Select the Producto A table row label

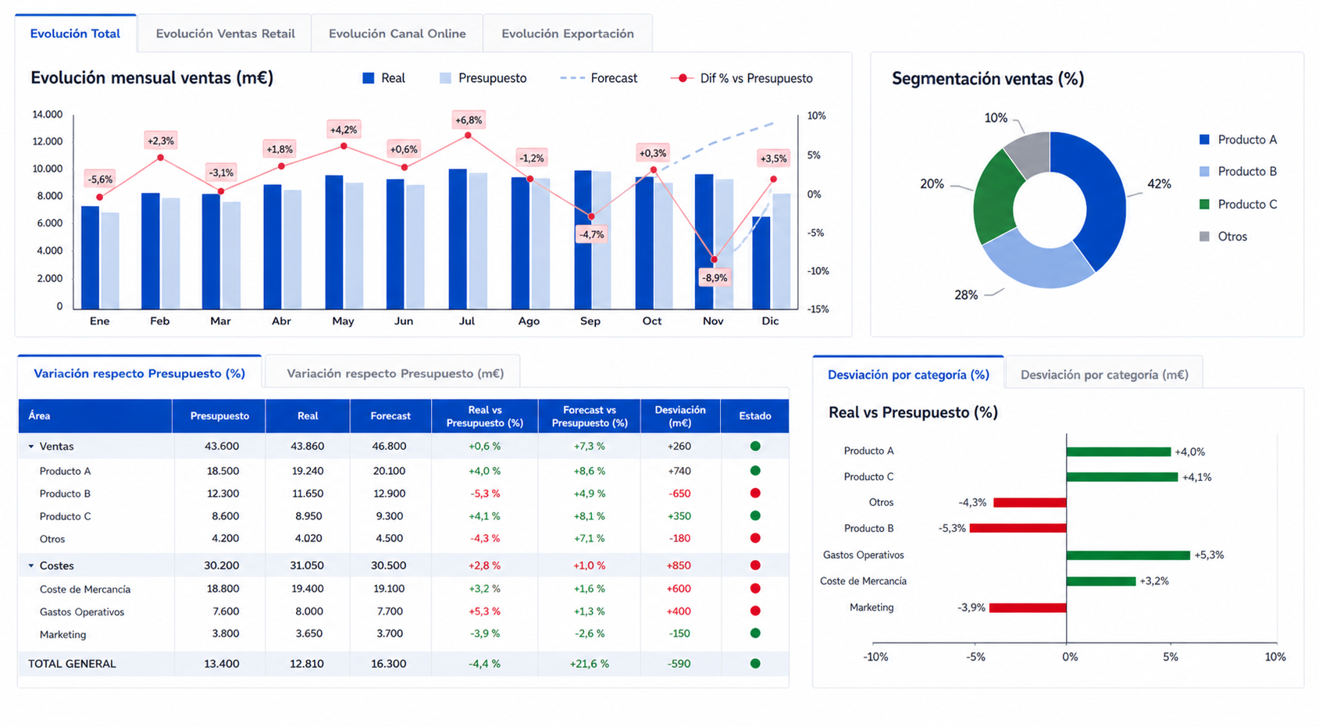[65, 471]
